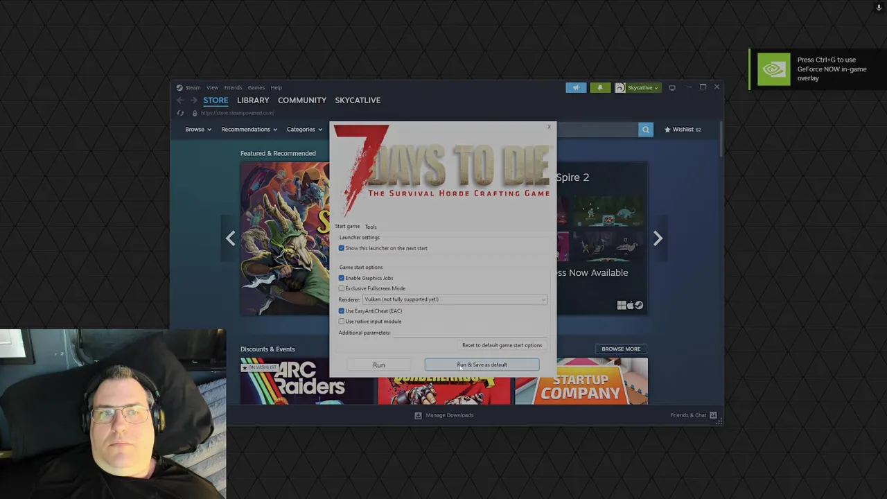Click the Steam logo menu icon
This screenshot has height=499, width=887.
(179, 87)
